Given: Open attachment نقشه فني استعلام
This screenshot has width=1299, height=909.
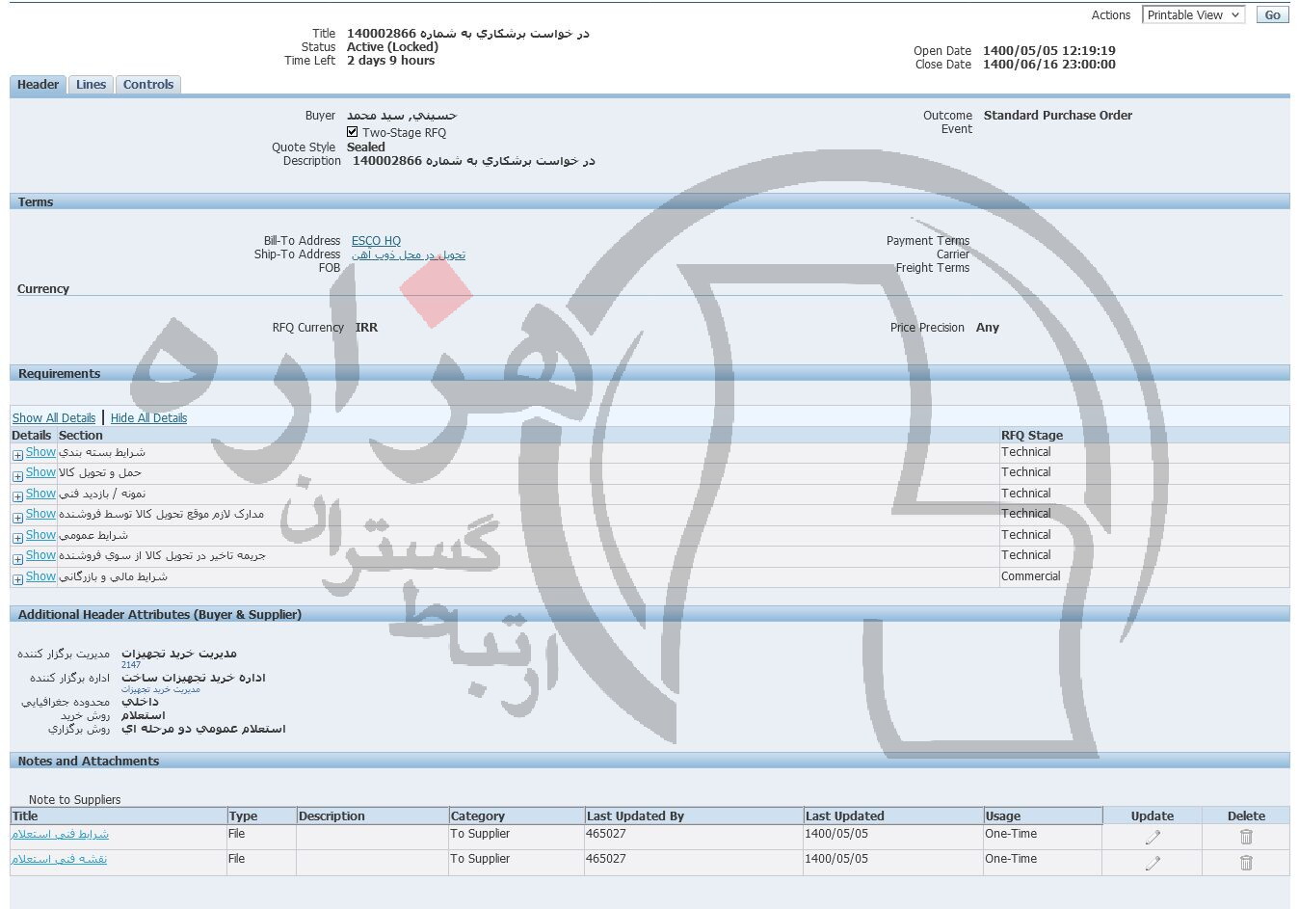Looking at the screenshot, I should pyautogui.click(x=59, y=859).
